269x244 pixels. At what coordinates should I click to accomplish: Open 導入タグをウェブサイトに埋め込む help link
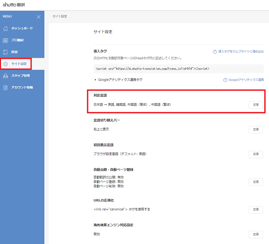(x=241, y=51)
